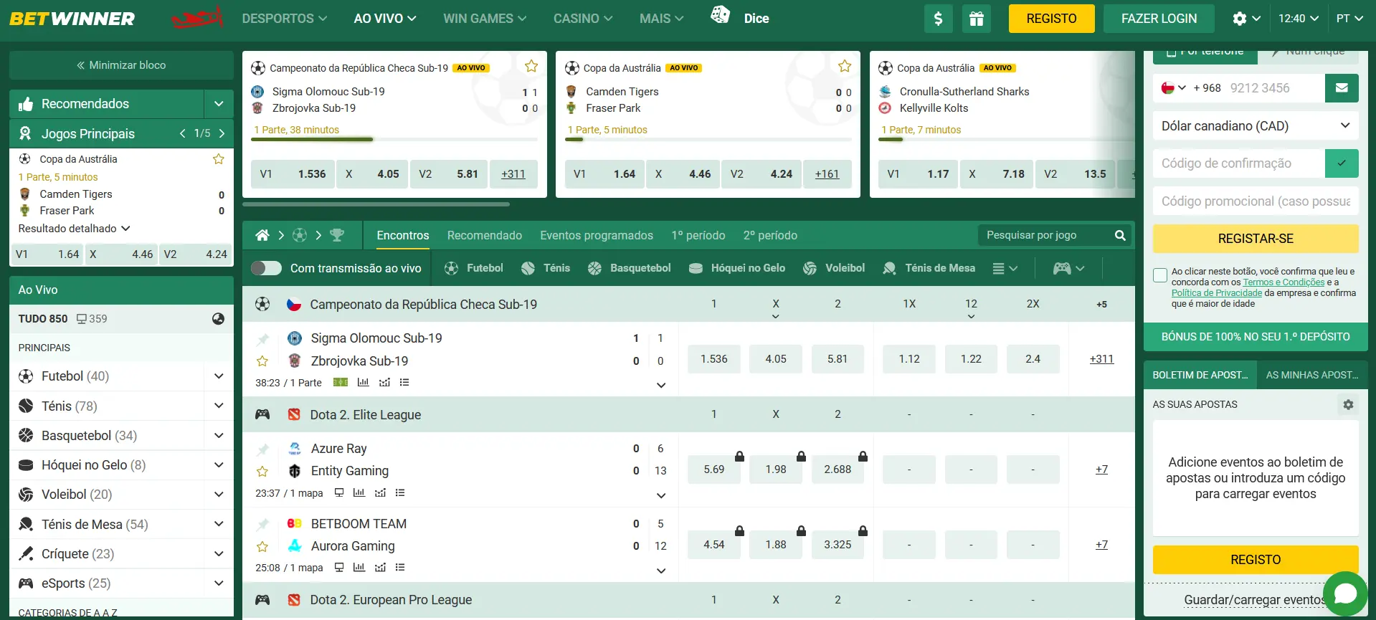
Task: Click the Código promocional input field
Action: tap(1256, 201)
